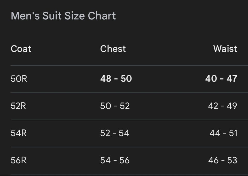Click the 50R coat size cell

coord(19,79)
